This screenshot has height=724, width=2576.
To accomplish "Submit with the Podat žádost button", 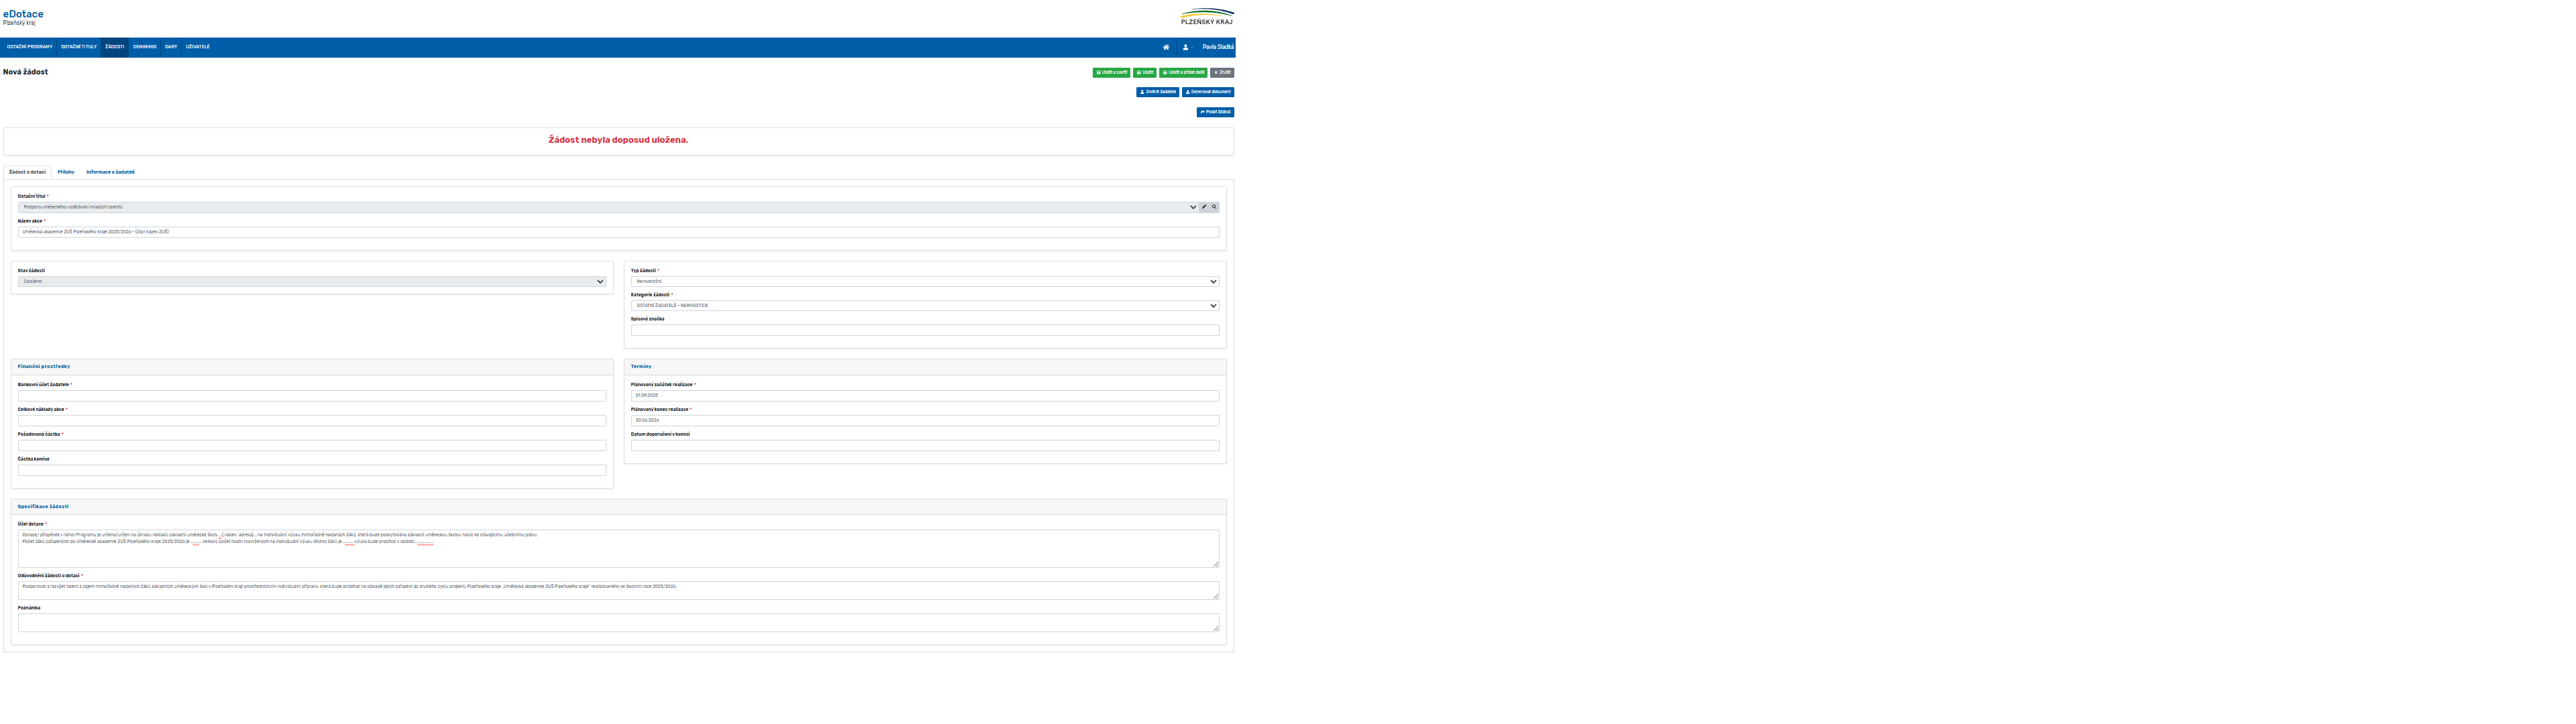I will pyautogui.click(x=1215, y=112).
